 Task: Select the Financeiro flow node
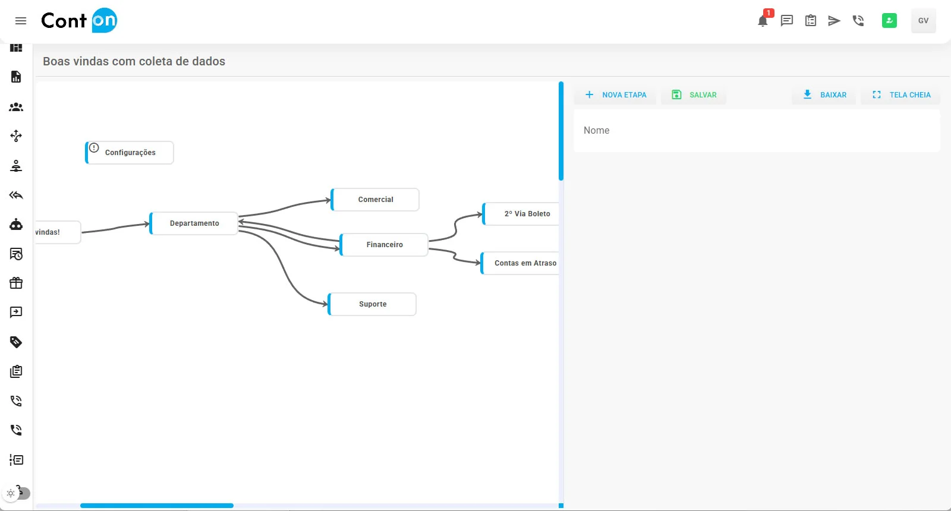(385, 245)
